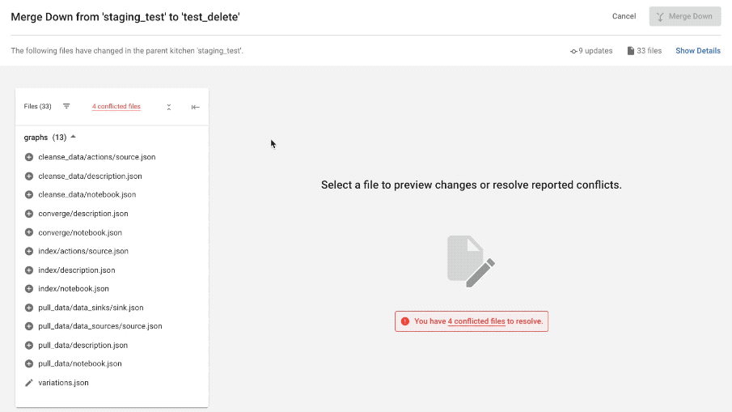Show Details of the merge updates
Image resolution: width=732 pixels, height=412 pixels.
(697, 51)
